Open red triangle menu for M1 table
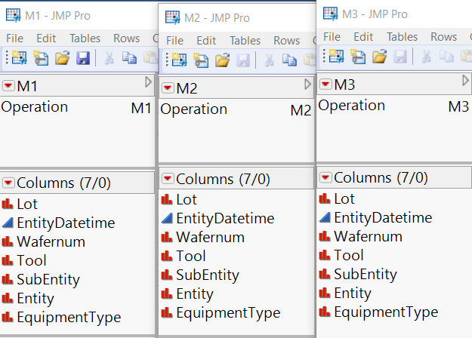Viewport: 472px width, 338px height. tap(8, 85)
